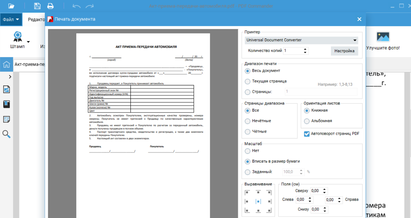411x218 pixels.
Task: Save document with the floppy disk icon
Action: pos(37,6)
